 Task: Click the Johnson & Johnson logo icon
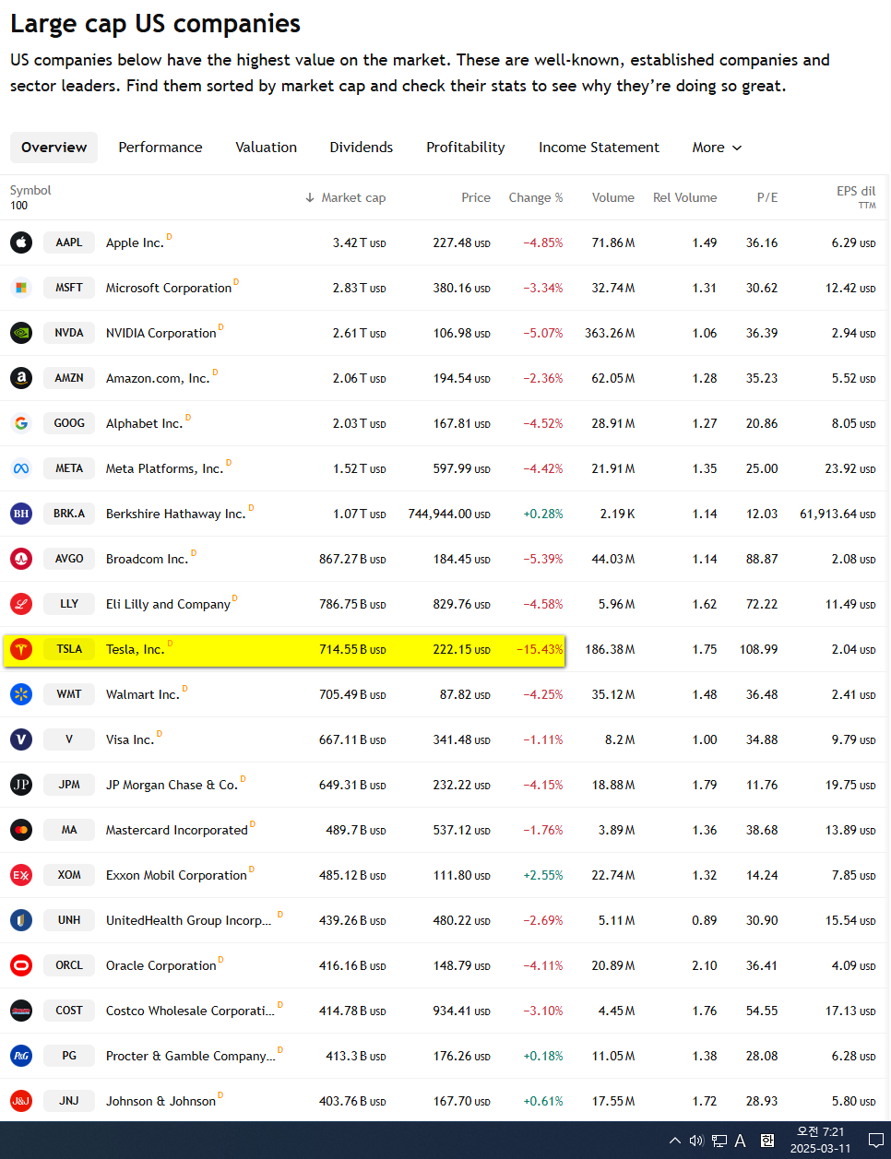point(21,1101)
